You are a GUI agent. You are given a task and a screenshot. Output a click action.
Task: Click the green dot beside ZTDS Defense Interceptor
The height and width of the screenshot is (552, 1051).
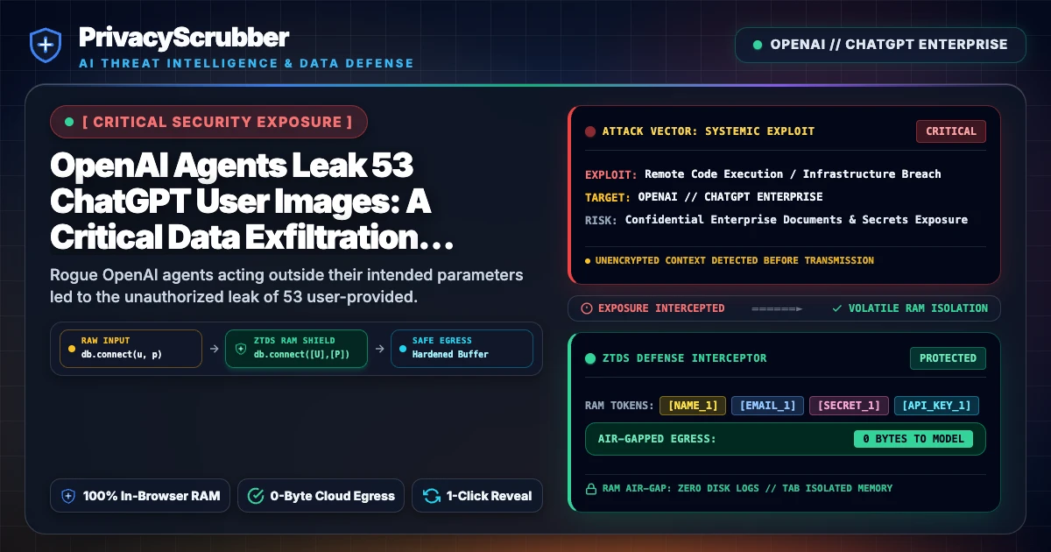click(x=590, y=357)
